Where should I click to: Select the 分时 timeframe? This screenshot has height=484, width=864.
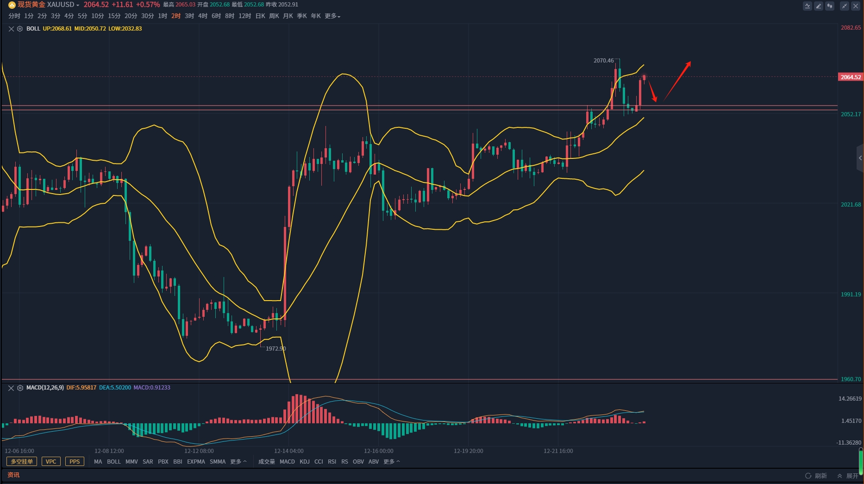coord(14,16)
